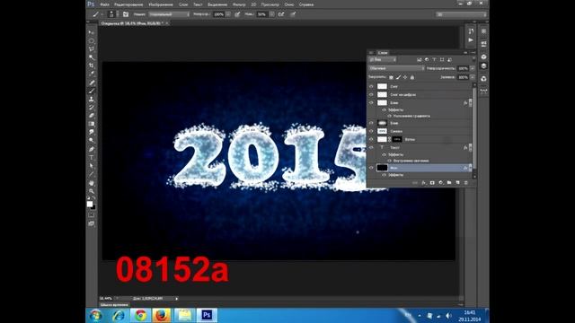Viewport: 575px width, 323px height.
Task: Open Google Chrome from the taskbar
Action: pos(140,315)
